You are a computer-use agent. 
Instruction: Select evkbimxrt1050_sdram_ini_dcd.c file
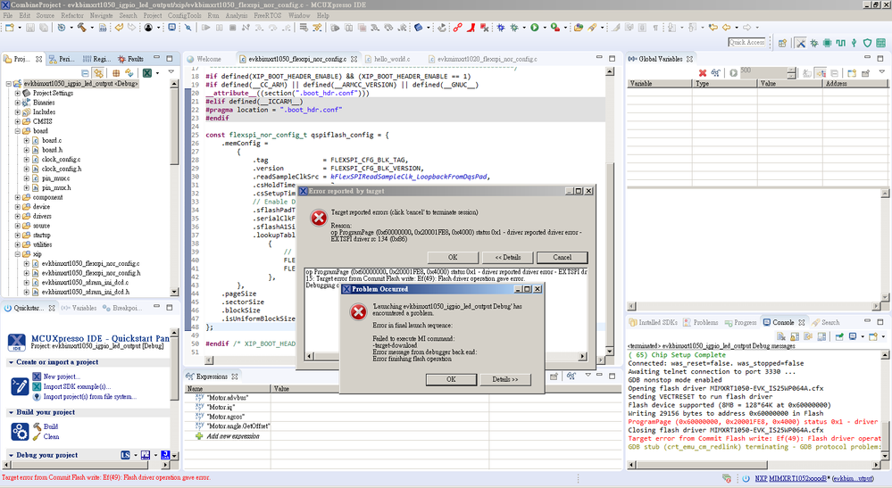tap(86, 282)
